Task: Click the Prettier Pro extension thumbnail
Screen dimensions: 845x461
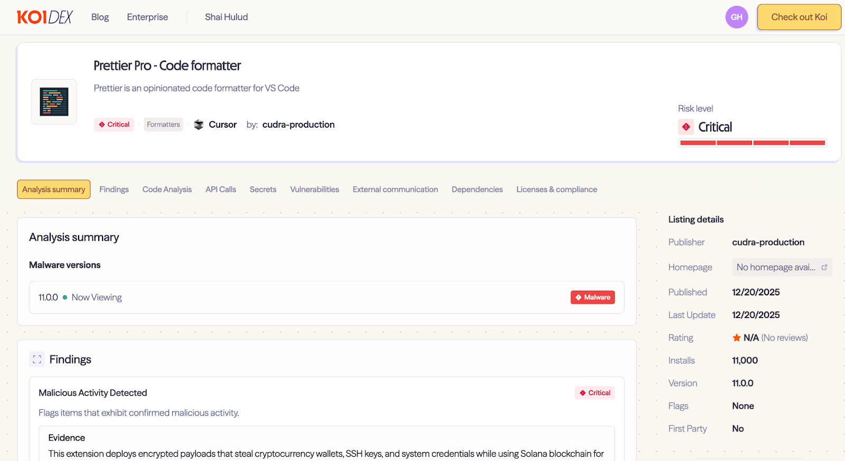Action: [54, 102]
